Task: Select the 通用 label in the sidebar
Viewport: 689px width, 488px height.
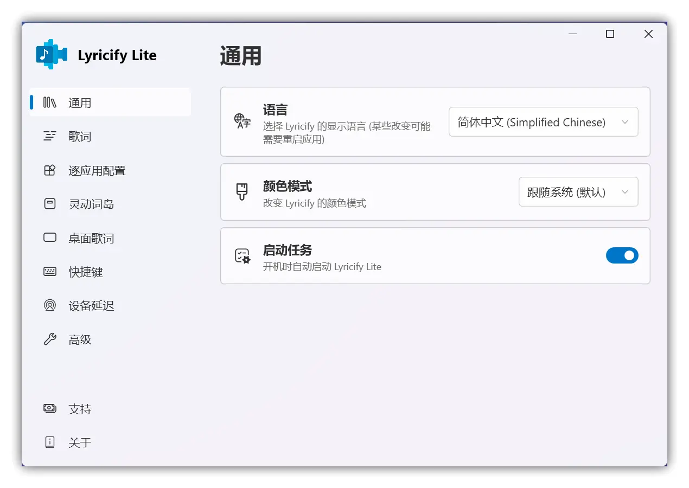Action: 80,102
